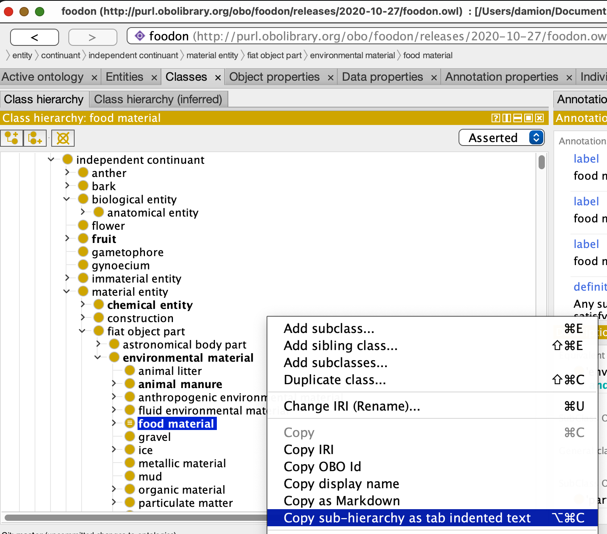Open the Asserted hierarchy dropdown

coord(501,137)
